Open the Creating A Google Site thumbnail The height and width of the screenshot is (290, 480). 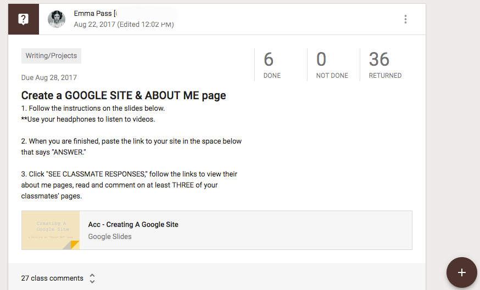click(51, 230)
